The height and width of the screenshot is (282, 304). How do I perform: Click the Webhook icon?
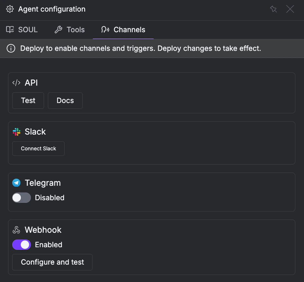click(x=16, y=230)
